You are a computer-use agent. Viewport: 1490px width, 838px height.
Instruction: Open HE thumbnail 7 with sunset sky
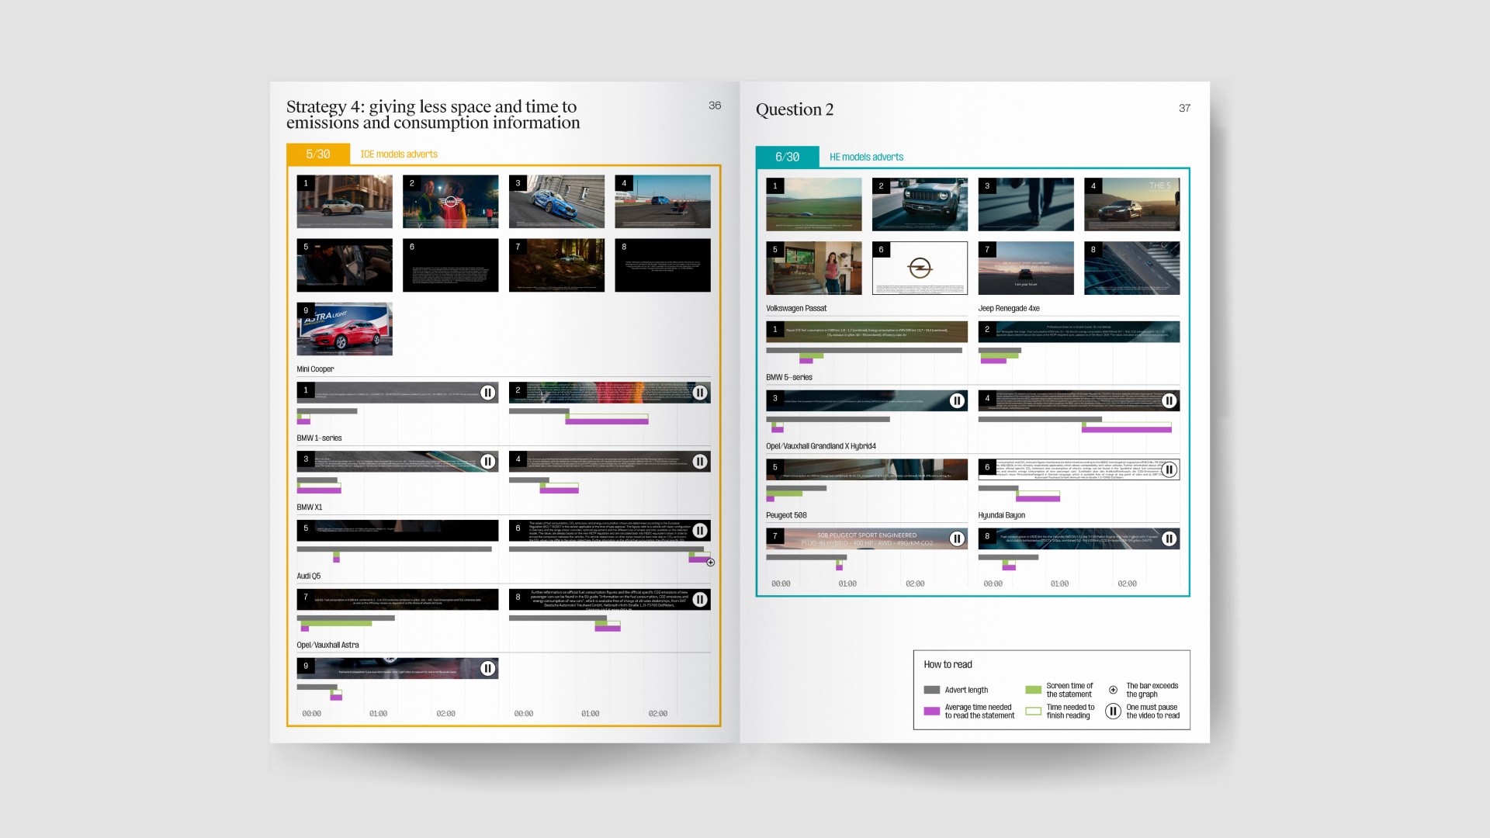(1026, 268)
